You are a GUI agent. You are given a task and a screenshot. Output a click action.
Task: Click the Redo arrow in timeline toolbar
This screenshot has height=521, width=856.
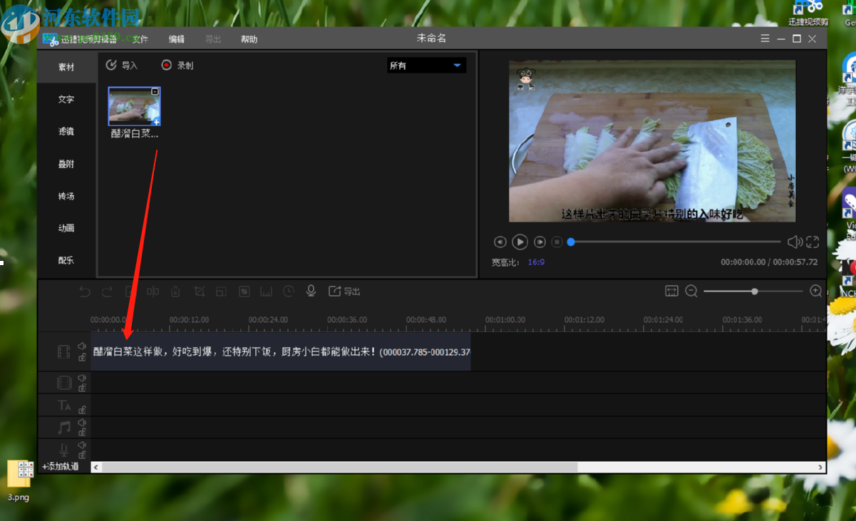coord(107,292)
